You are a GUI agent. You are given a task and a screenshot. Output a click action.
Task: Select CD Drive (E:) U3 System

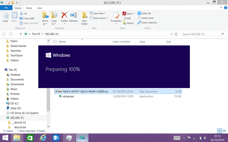click(24, 113)
